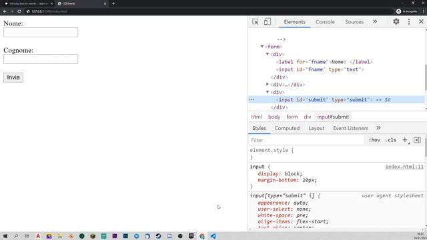Toggle the computed styles sidebar pane icon

[417, 140]
